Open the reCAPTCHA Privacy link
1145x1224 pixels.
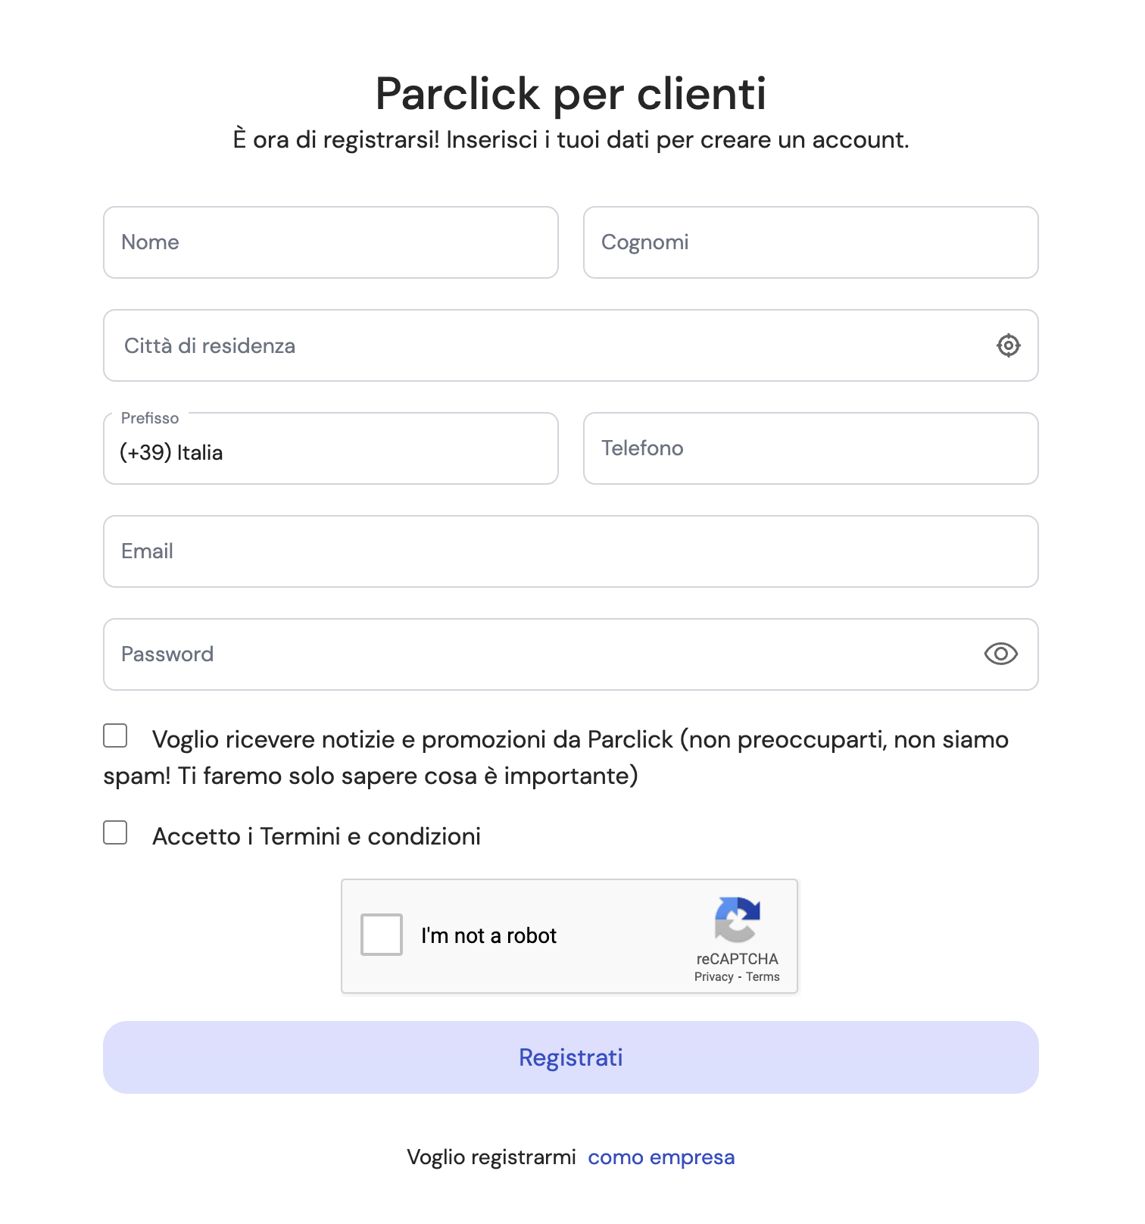click(x=713, y=976)
